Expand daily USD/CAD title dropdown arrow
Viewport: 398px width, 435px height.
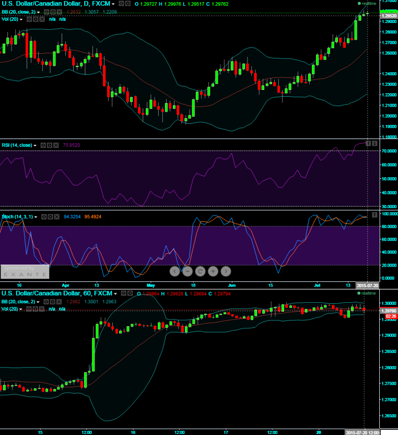click(x=113, y=4)
